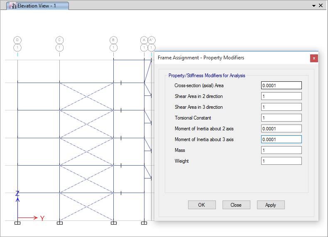Edit the Moment of Inertia about 2 axis field
328x237 pixels.
[x=281, y=129]
